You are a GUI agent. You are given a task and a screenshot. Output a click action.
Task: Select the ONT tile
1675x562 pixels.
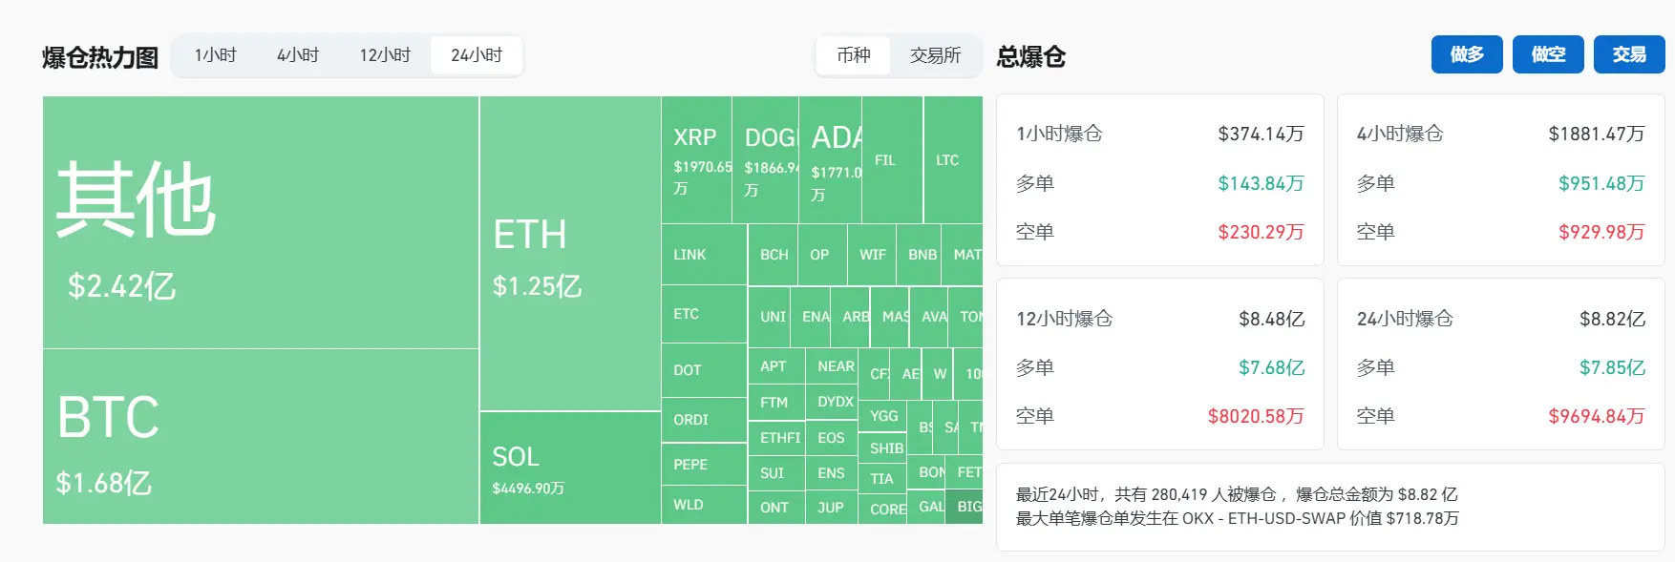[x=776, y=508]
